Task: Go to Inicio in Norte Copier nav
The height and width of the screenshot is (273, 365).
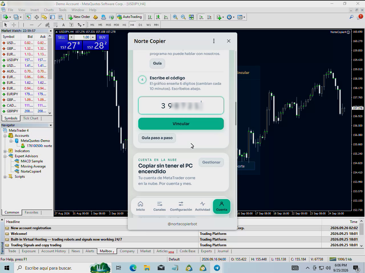Action: click(x=140, y=206)
